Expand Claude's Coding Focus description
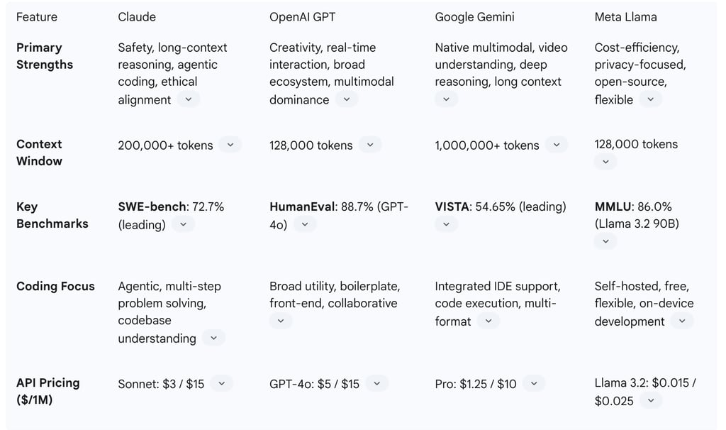726x430 pixels. [213, 338]
